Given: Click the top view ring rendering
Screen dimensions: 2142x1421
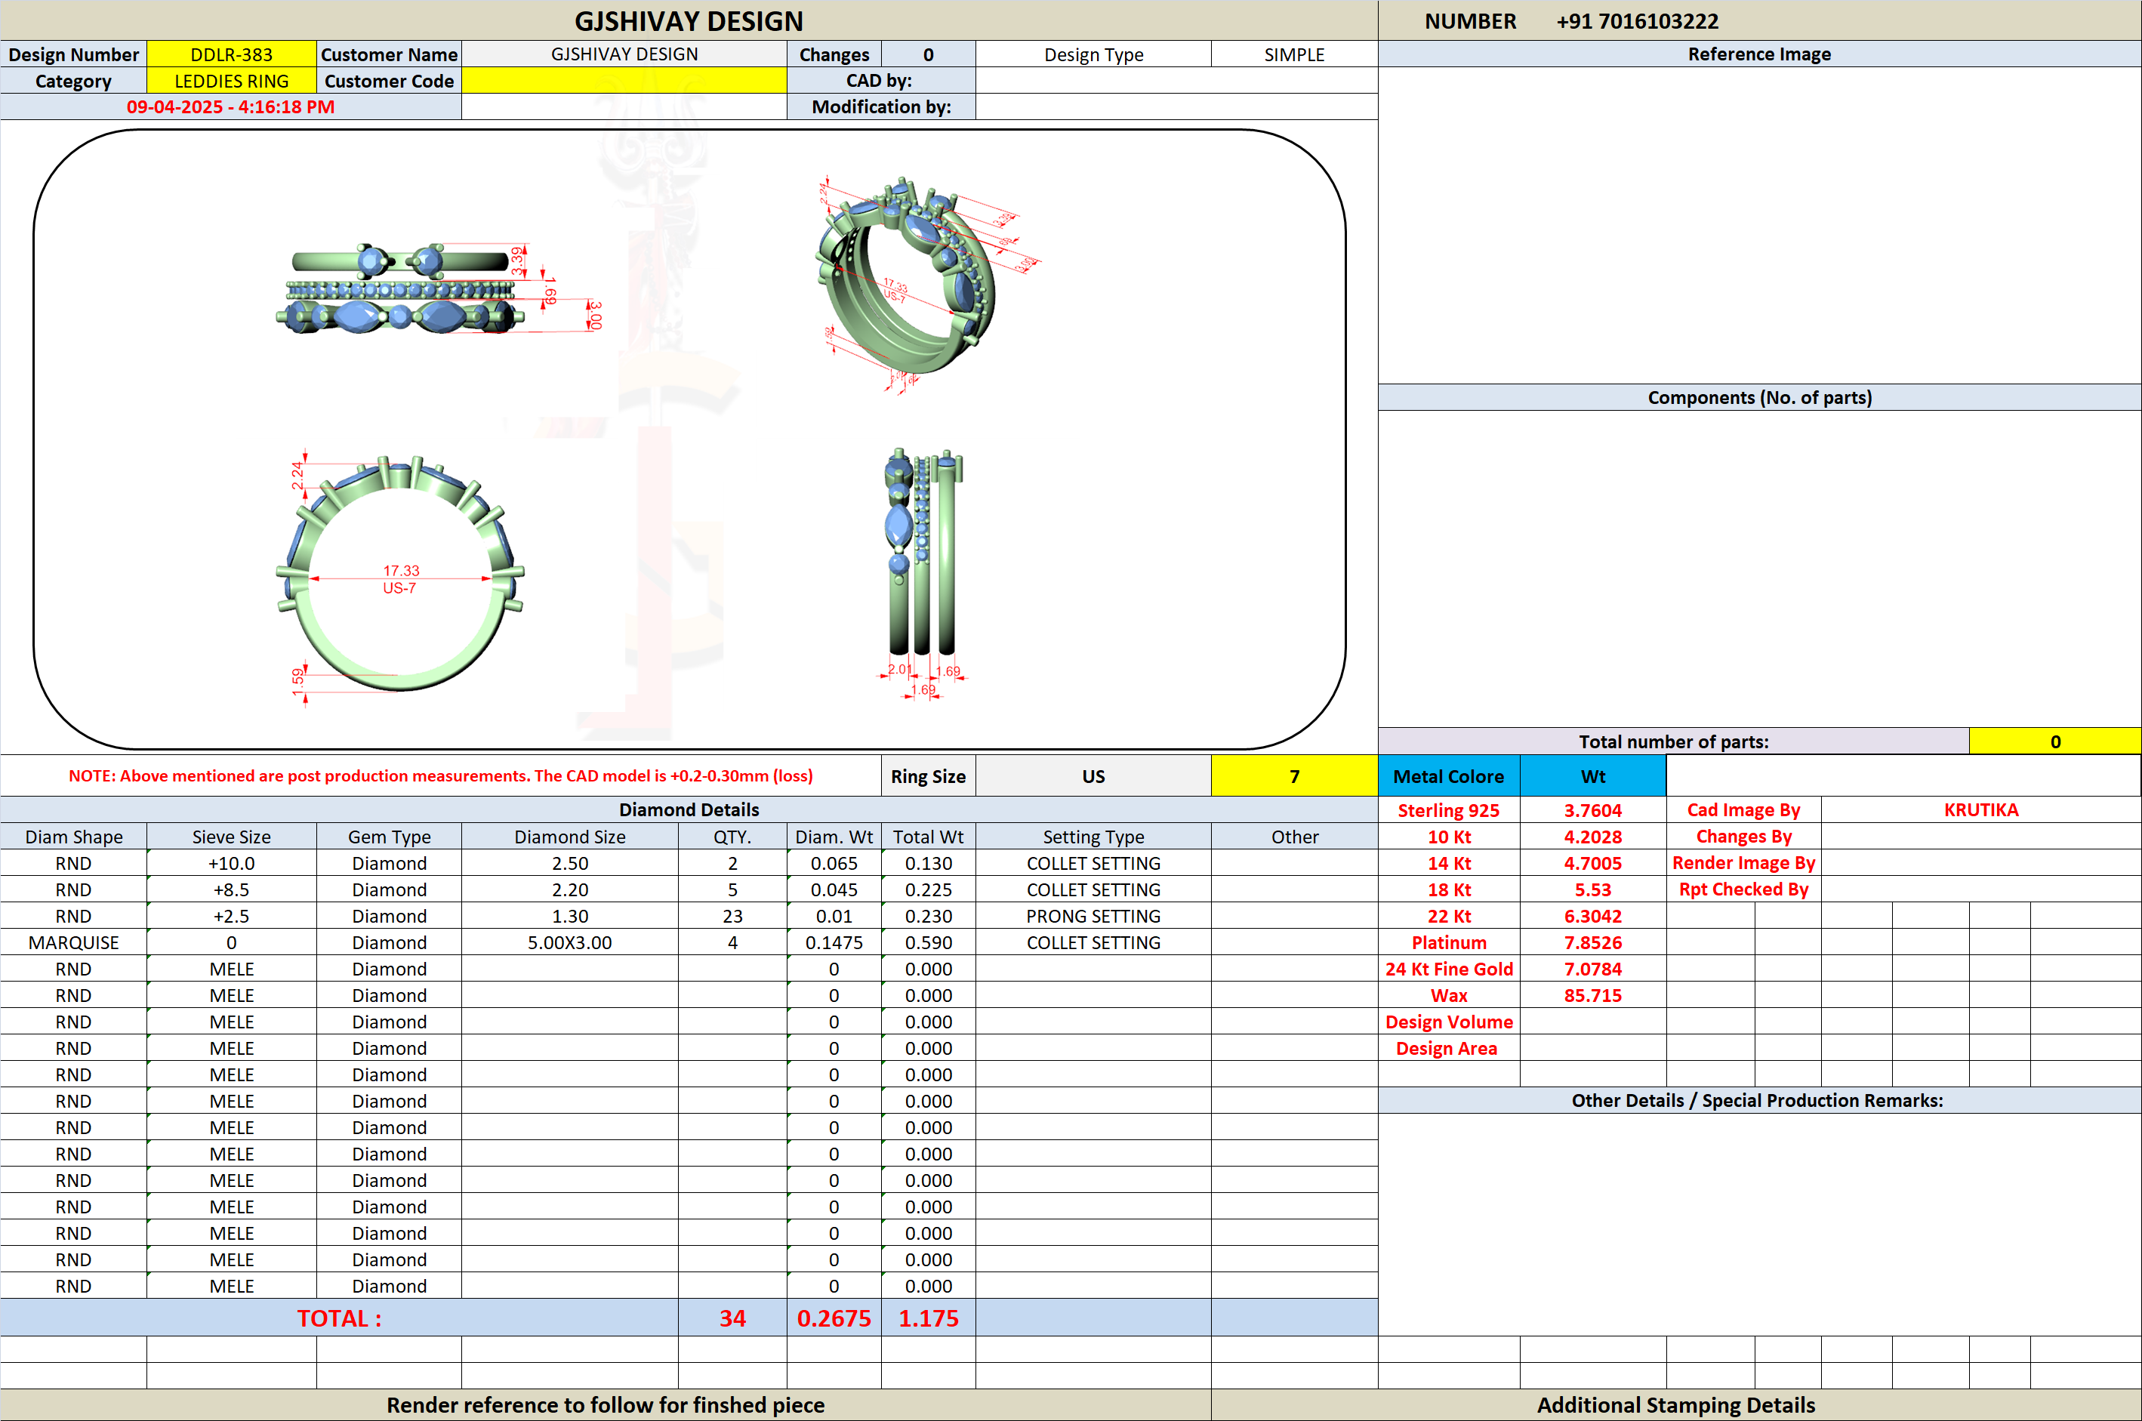Looking at the screenshot, I should point(400,288).
